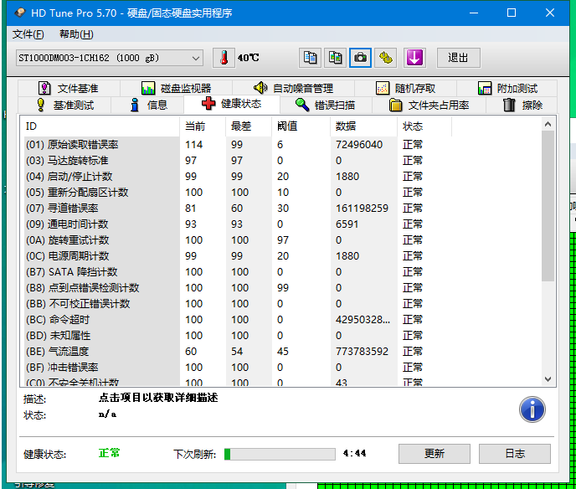The image size is (576, 489).
Task: Select row (BE) 气流温度
Action: [238, 352]
